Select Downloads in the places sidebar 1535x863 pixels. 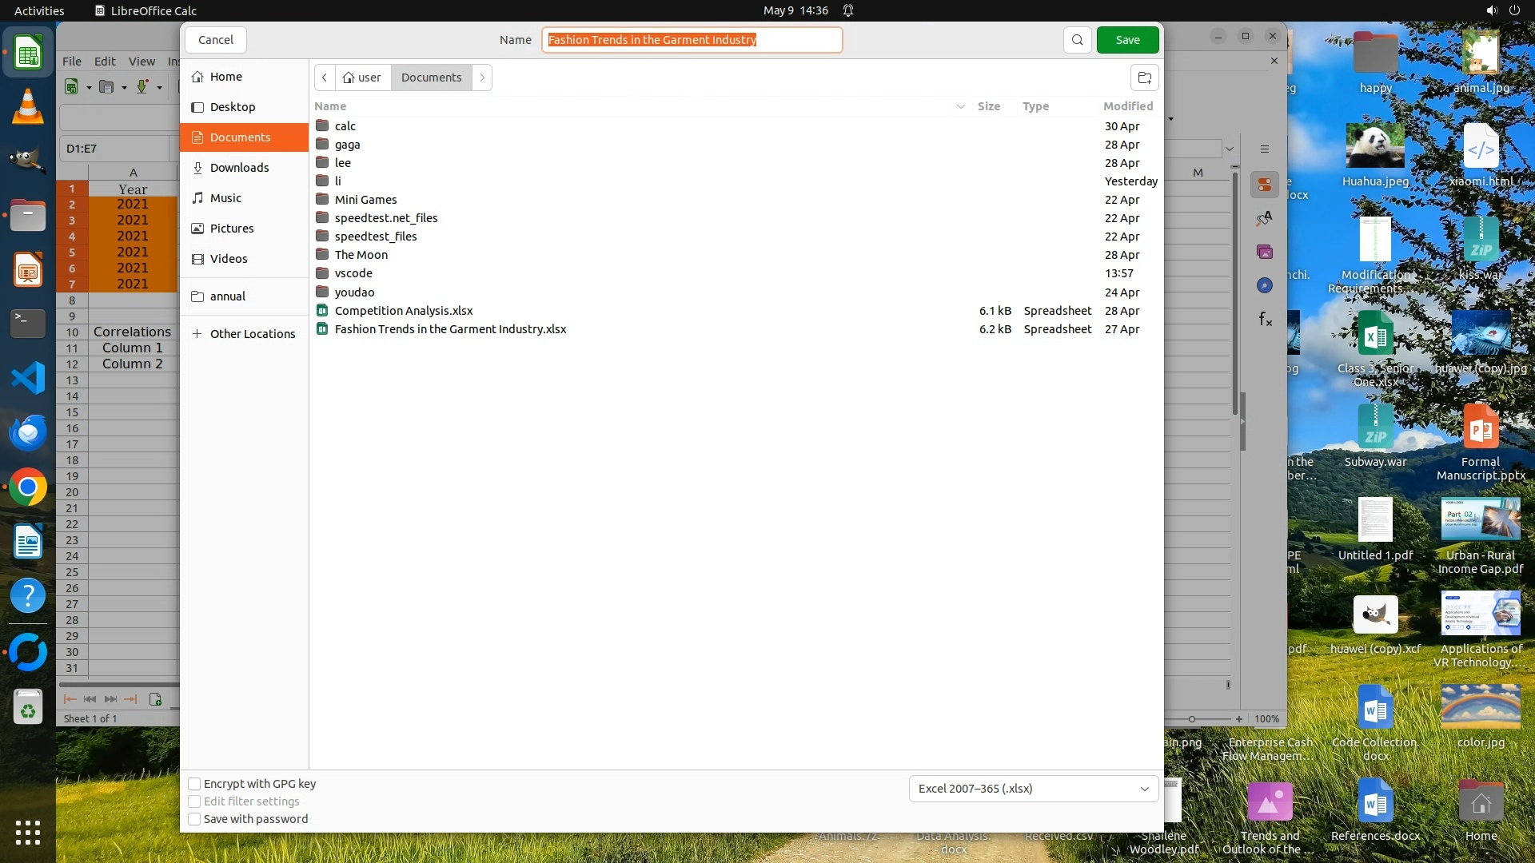pos(239,168)
